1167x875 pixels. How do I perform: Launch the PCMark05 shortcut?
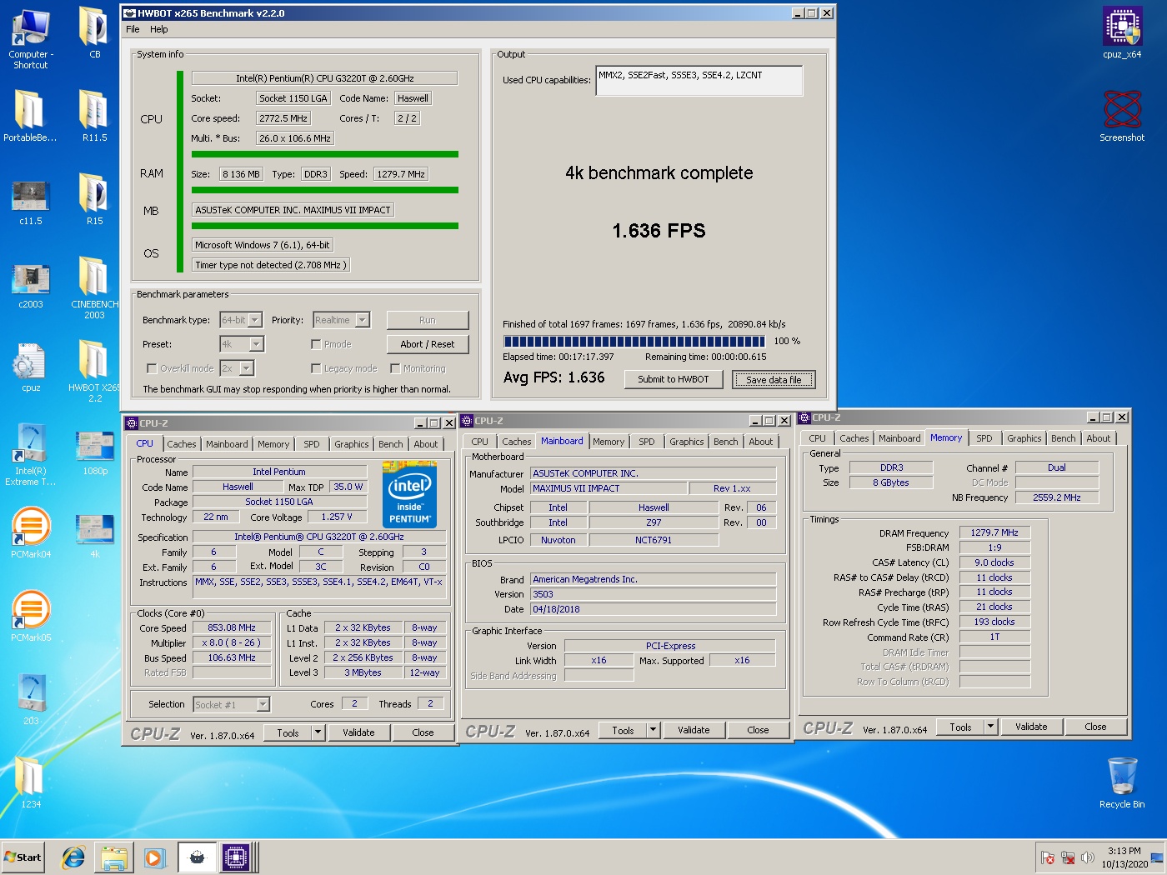pos(30,617)
